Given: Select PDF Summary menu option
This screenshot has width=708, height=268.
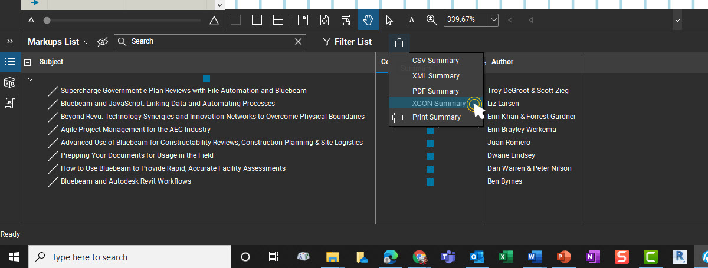Looking at the screenshot, I should 435,91.
